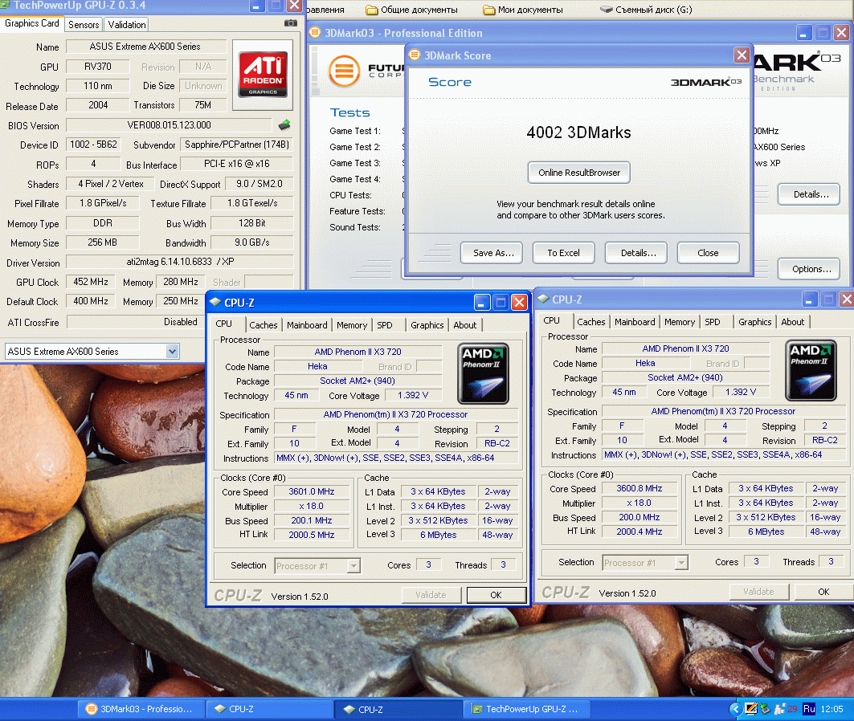Click the GPU-Z Name field ASUS Extreme AX600 Series
Image resolution: width=854 pixels, height=721 pixels.
146,47
